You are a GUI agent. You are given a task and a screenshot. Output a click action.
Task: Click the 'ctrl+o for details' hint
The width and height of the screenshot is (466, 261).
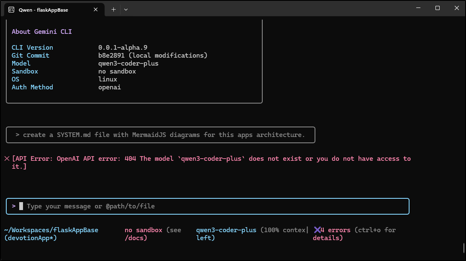(354, 234)
